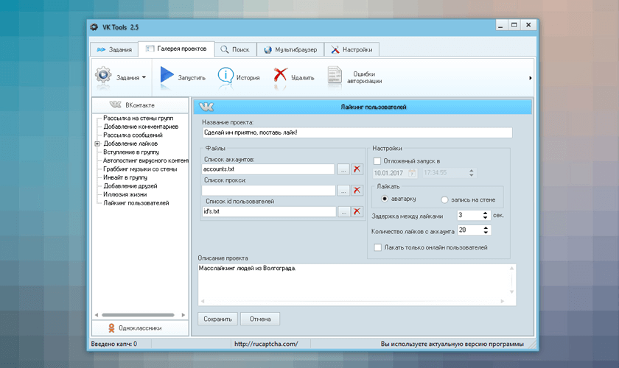Open the Настройки tab
The width and height of the screenshot is (619, 368).
(352, 50)
